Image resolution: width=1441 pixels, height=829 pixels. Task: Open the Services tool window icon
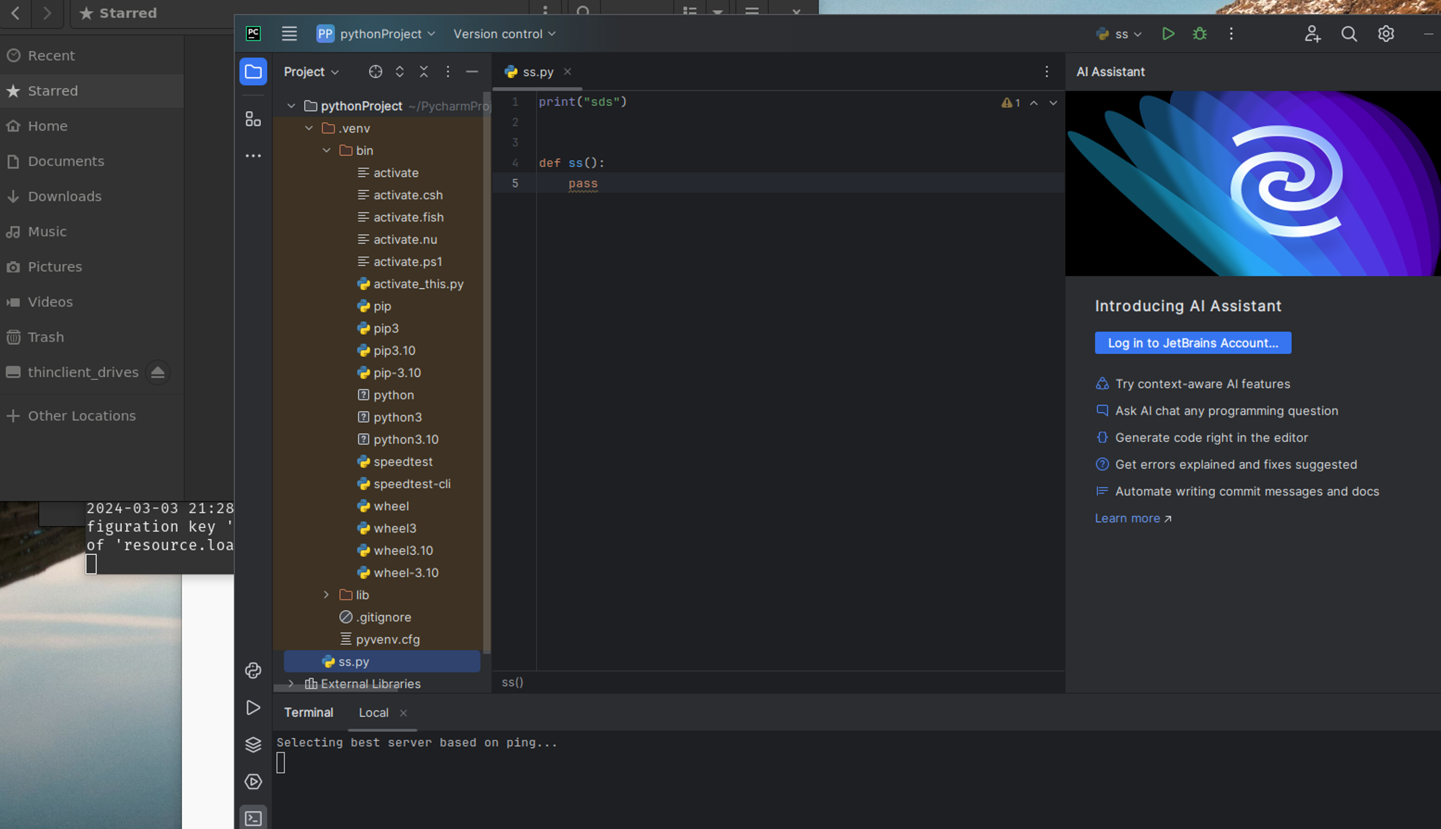[x=253, y=781]
